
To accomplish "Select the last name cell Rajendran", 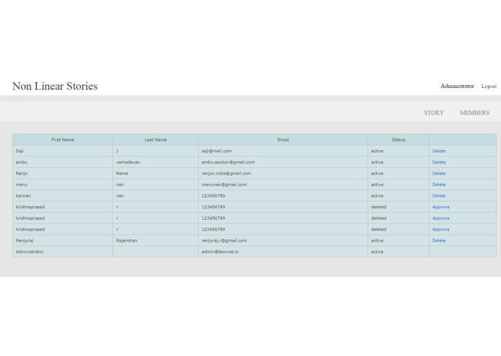I will [x=156, y=241].
